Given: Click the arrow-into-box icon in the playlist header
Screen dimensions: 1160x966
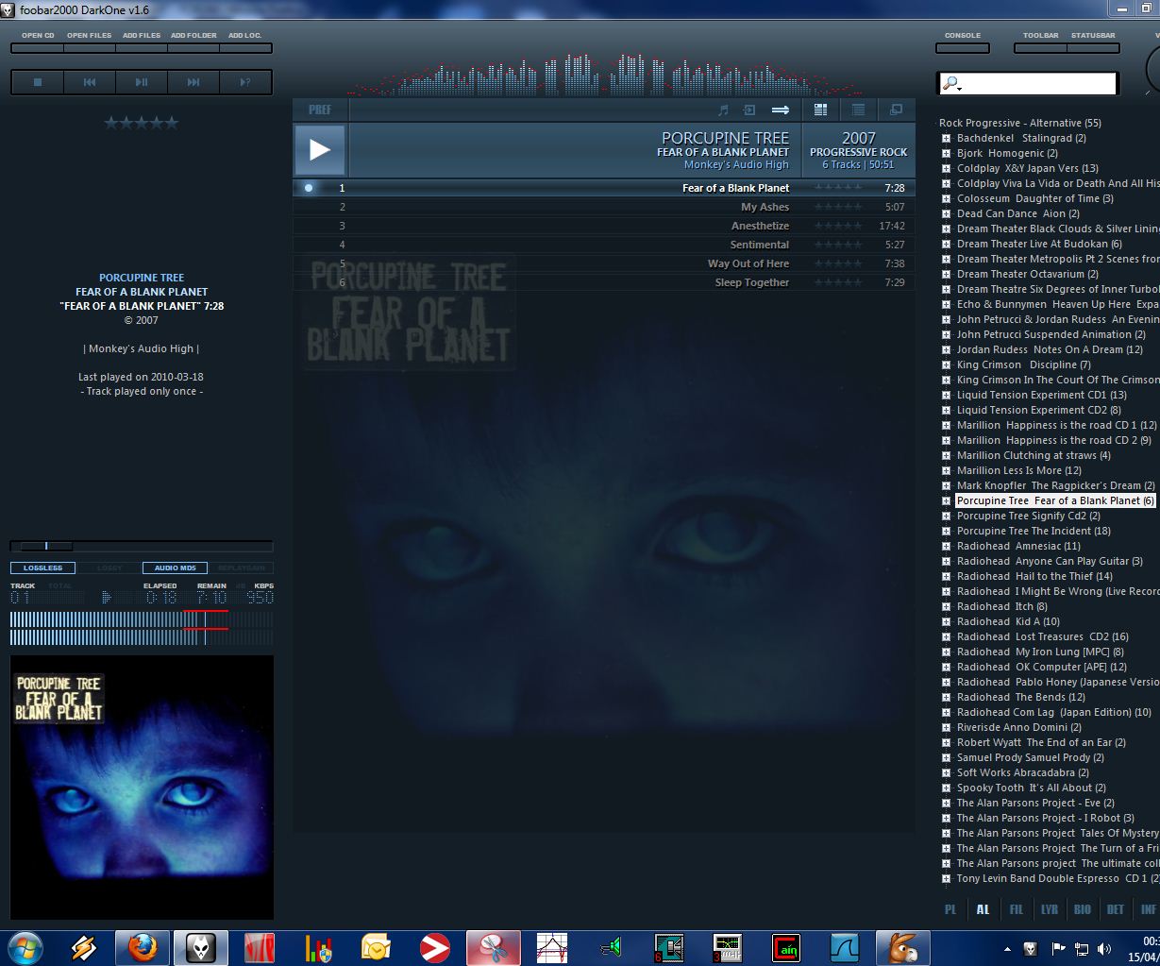Looking at the screenshot, I should [x=749, y=110].
